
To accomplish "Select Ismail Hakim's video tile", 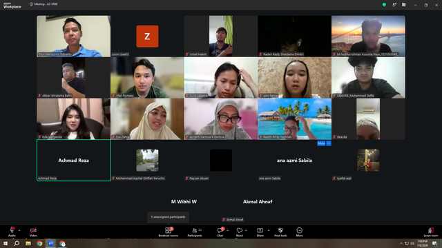I will pos(221,36).
